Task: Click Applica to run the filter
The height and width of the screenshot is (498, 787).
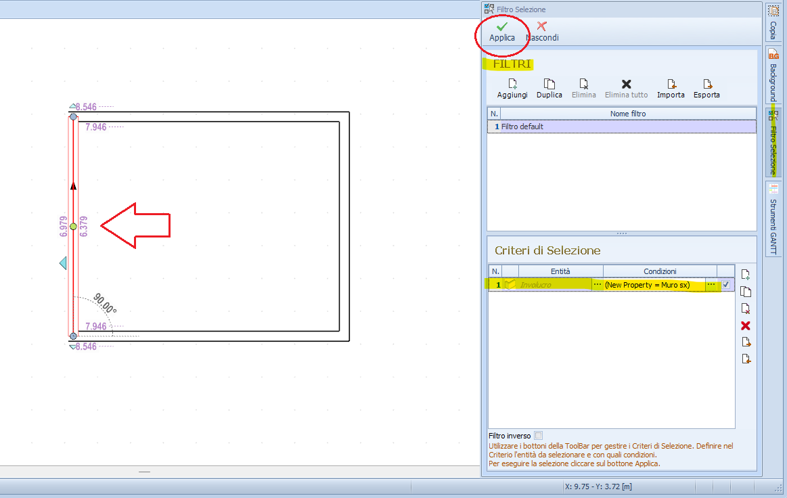Action: [502, 32]
